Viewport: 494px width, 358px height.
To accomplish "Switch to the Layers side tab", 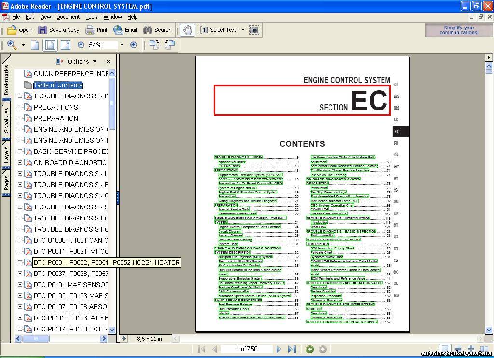I will click(6, 155).
